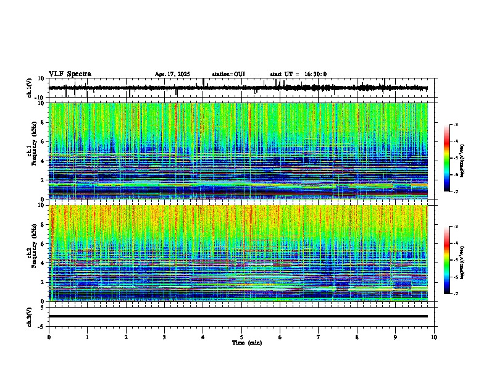This screenshot has width=489, height=378.
Task: Click the ch.1 color bar log(PSD) unit label
Action: coord(462,161)
